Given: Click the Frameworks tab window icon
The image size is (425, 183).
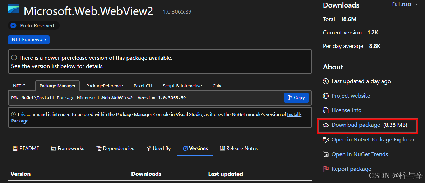Looking at the screenshot, I should [x=54, y=148].
